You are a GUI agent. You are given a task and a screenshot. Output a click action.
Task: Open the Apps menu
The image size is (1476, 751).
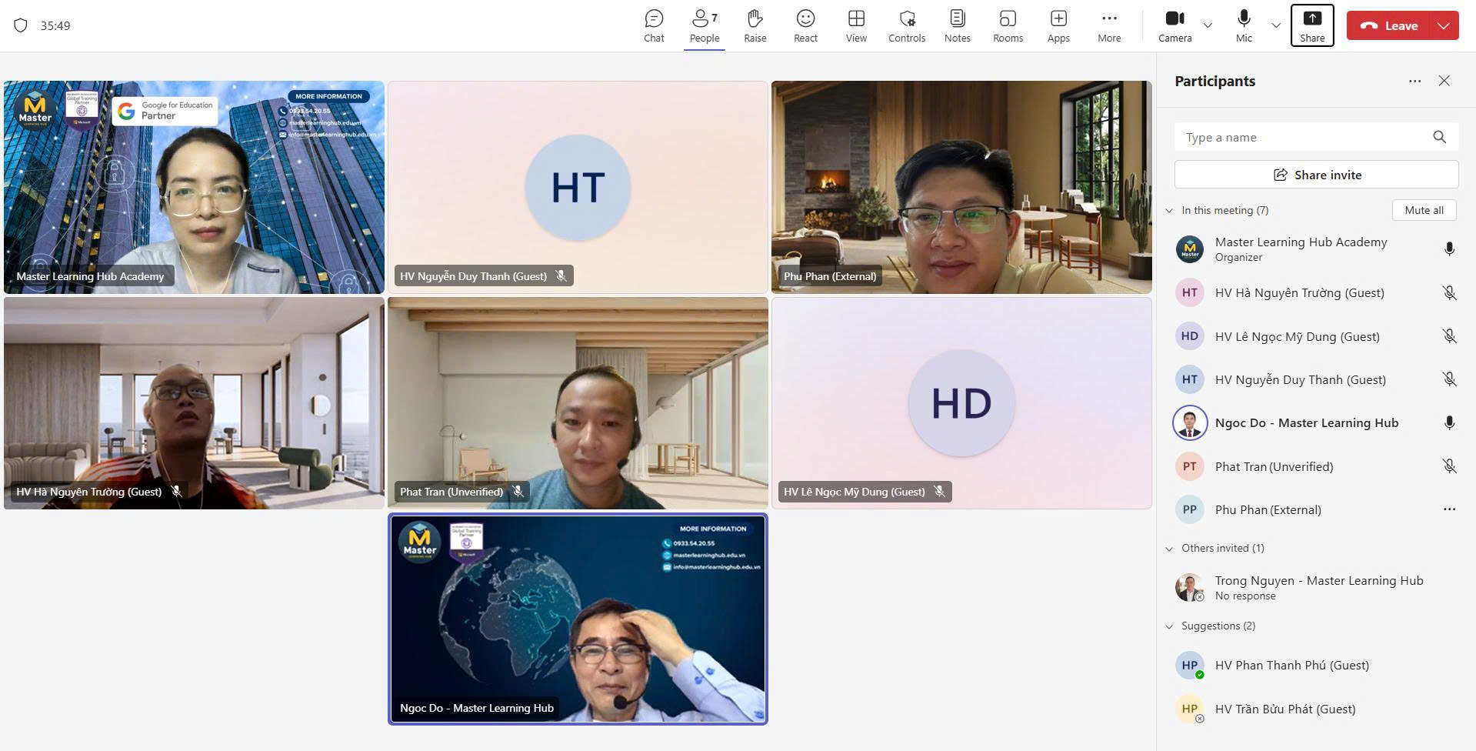tap(1058, 25)
